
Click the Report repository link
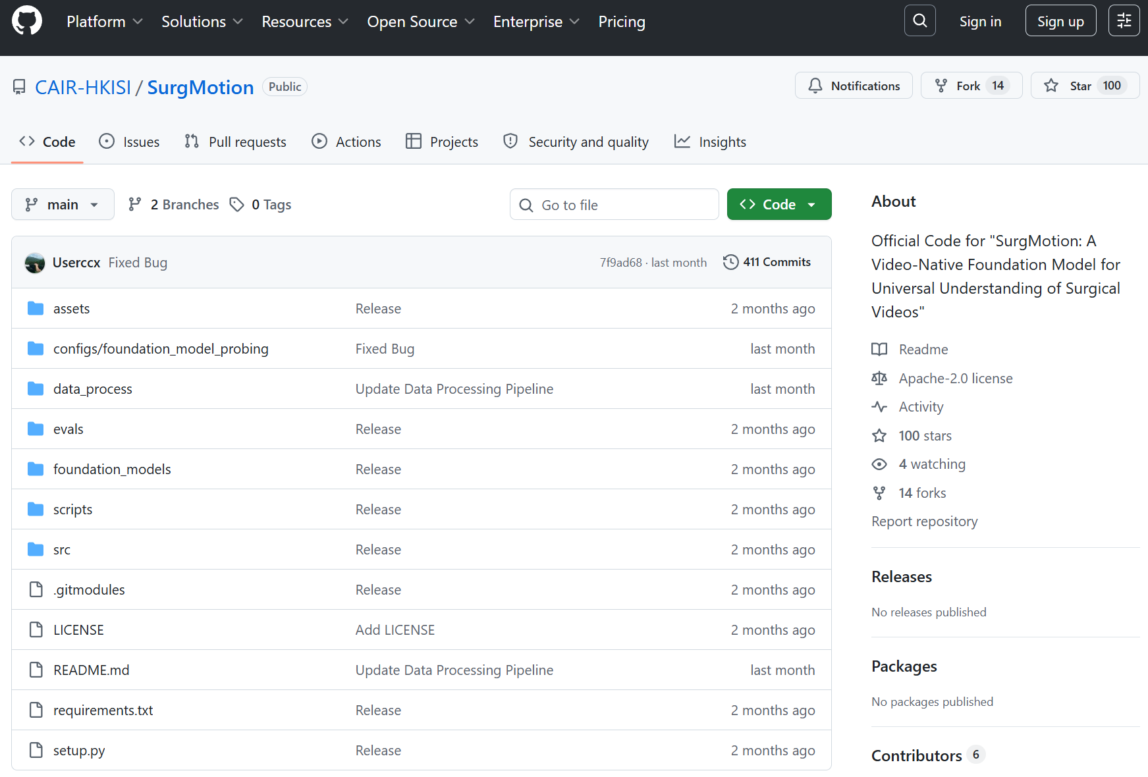924,522
